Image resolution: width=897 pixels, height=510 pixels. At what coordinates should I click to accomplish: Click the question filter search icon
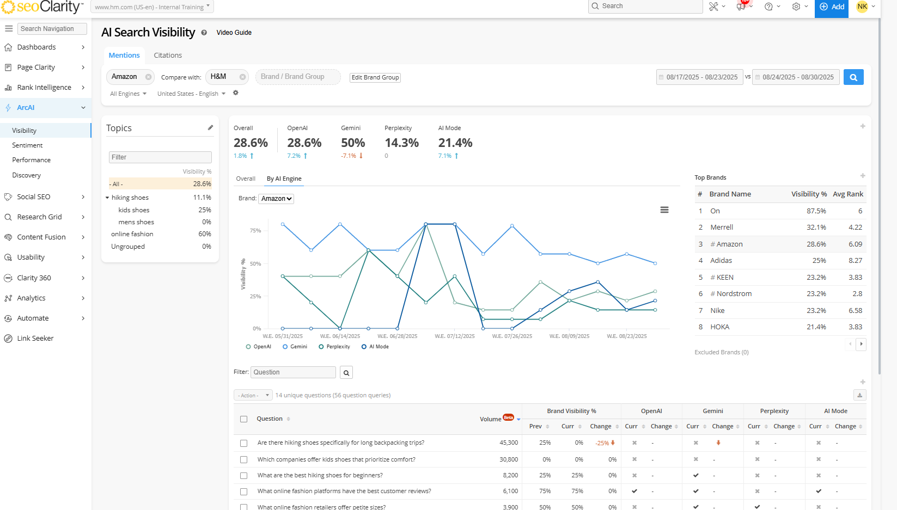(x=346, y=373)
